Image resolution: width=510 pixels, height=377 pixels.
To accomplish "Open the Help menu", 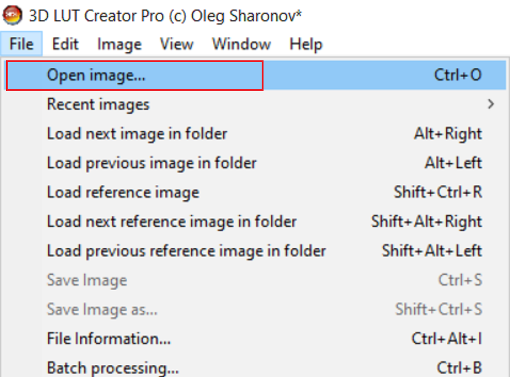I will (x=306, y=44).
